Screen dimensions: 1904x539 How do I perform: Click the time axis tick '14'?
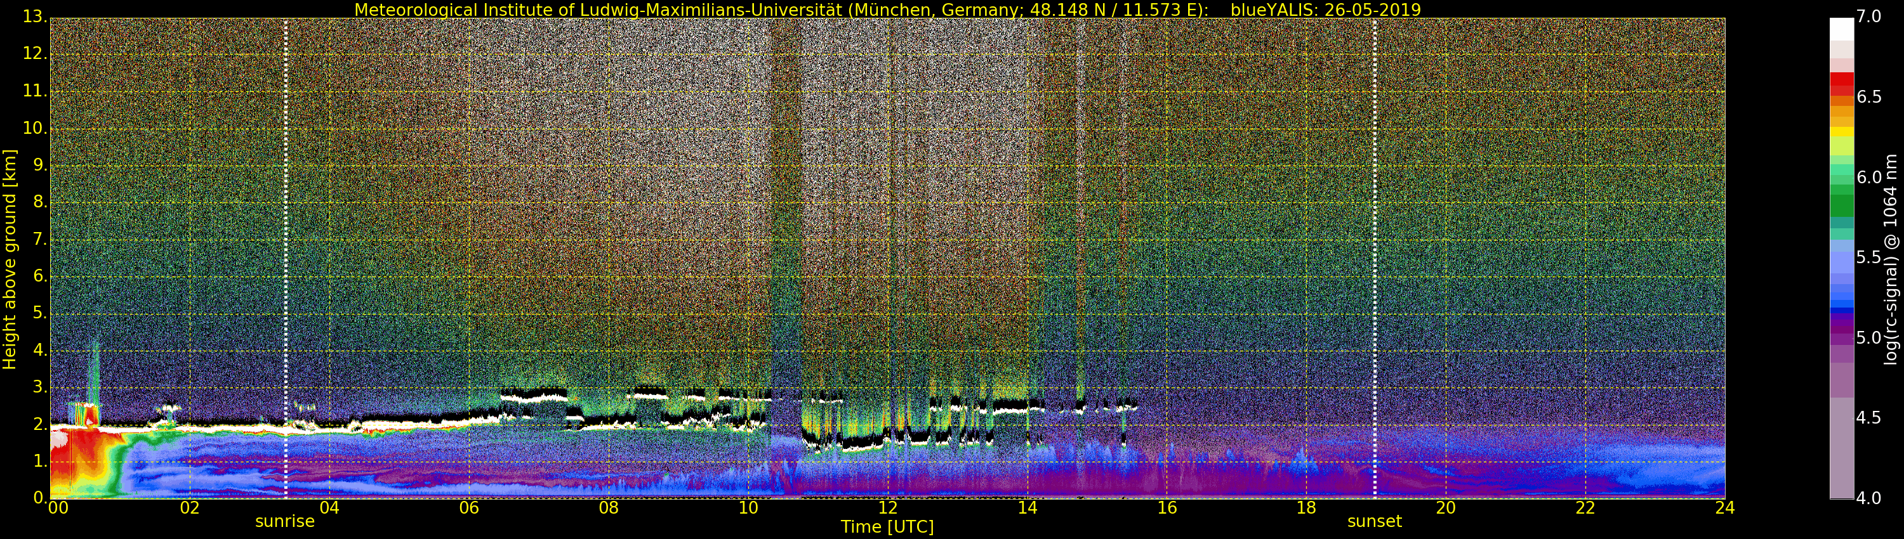point(1028,508)
